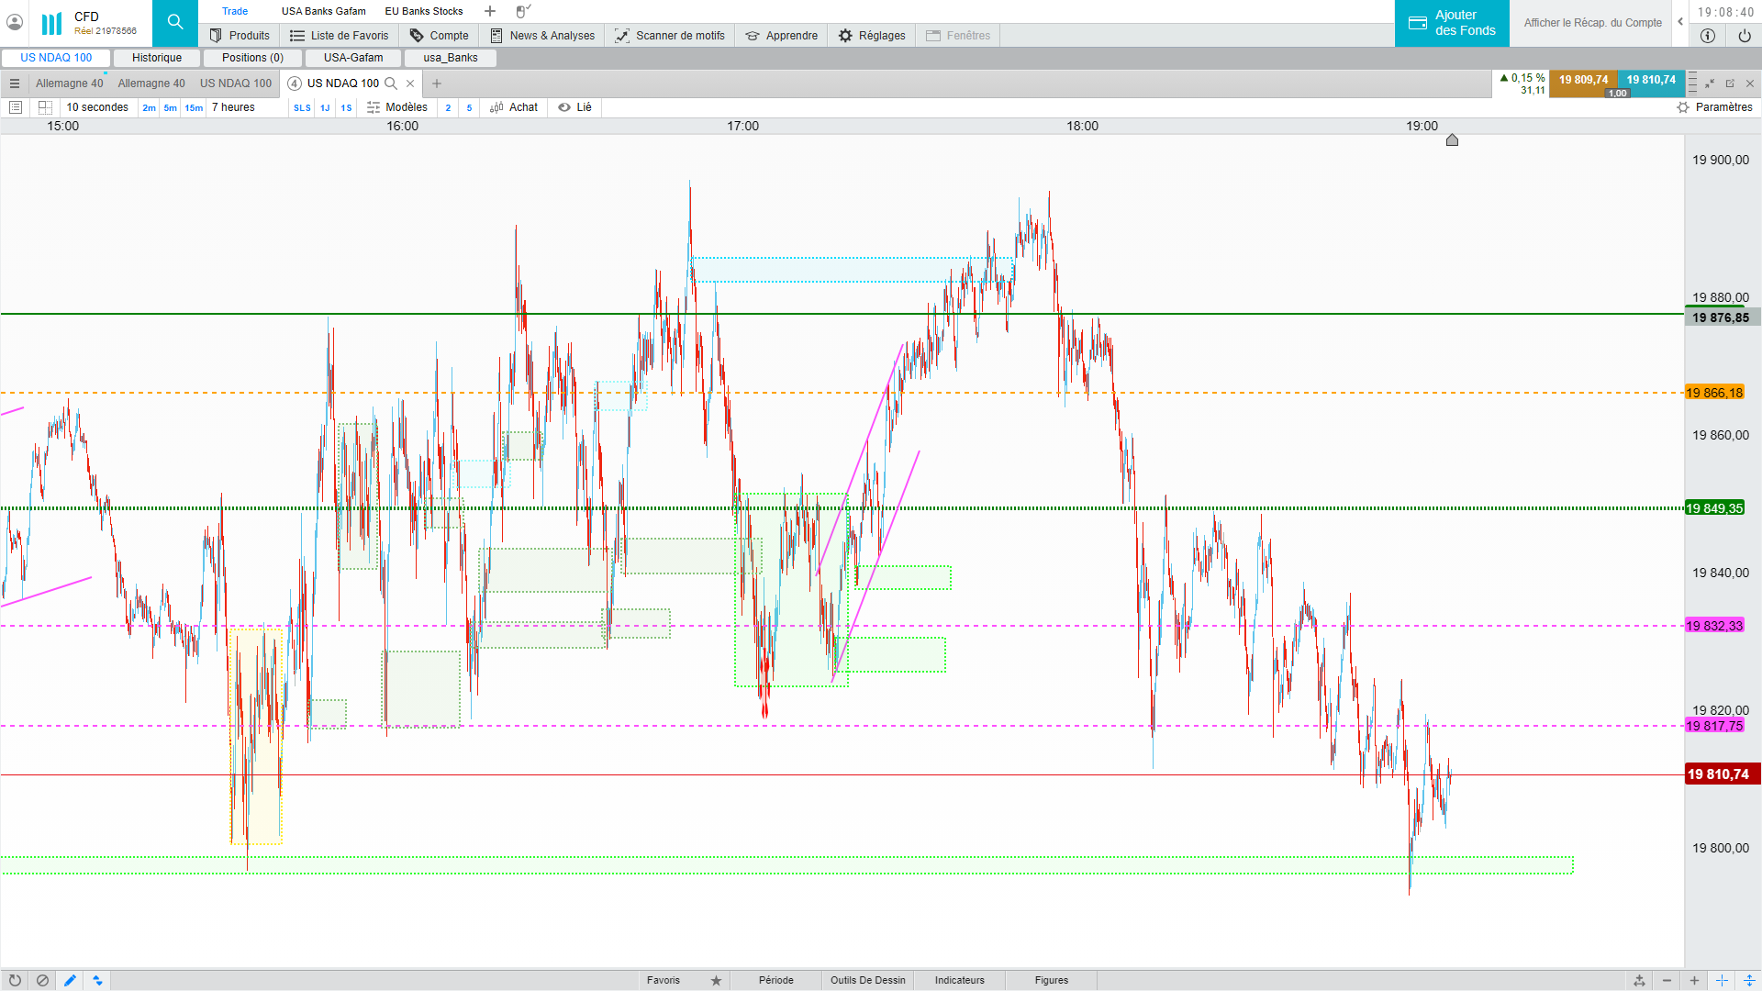Open the Indicateurs menu
Screen dimensions: 1762x991
[959, 980]
